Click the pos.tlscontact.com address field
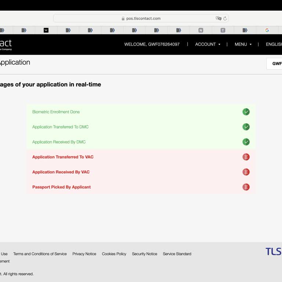 pyautogui.click(x=141, y=18)
